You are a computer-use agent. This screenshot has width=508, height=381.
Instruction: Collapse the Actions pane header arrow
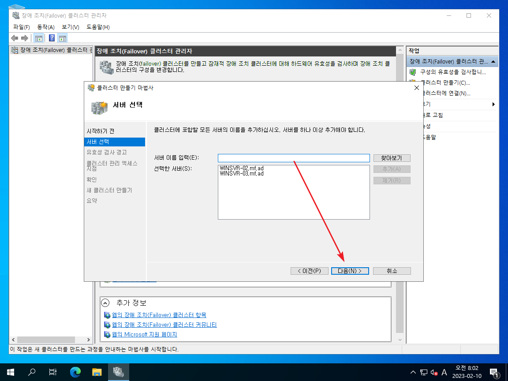493,61
